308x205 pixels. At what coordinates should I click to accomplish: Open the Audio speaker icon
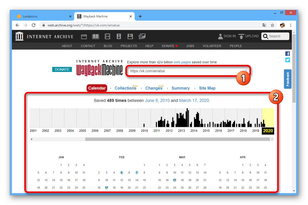point(119,37)
